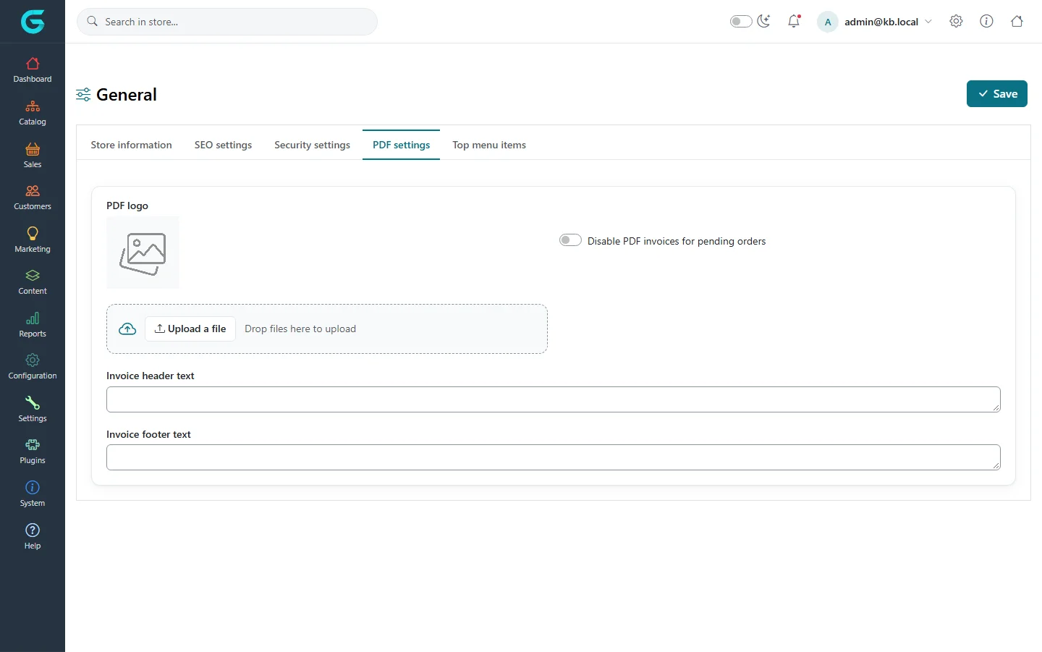Click the Drop files here upload area
The image size is (1042, 652).
[x=327, y=329]
